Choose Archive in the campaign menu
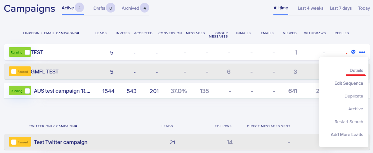The width and height of the screenshot is (373, 153). click(x=356, y=109)
